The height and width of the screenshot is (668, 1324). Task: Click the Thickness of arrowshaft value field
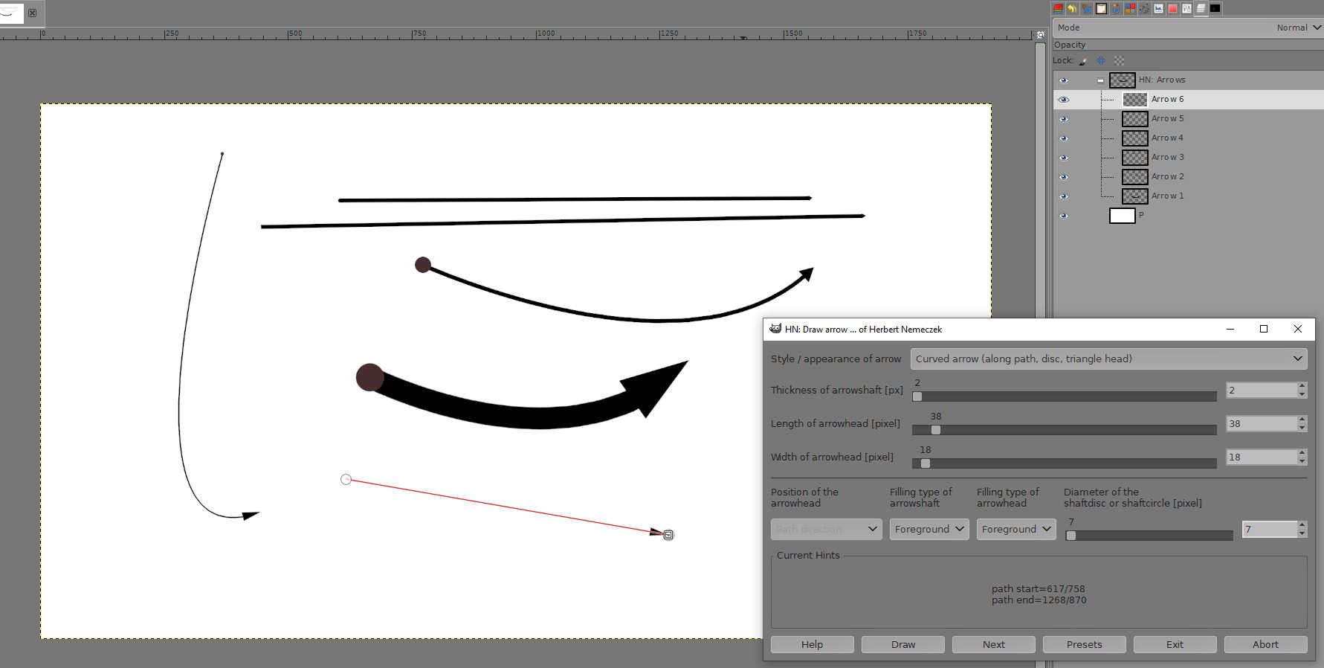point(1260,391)
